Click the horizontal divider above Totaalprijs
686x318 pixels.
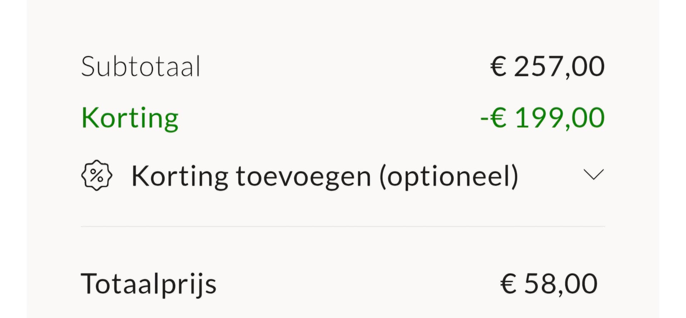pos(343,226)
